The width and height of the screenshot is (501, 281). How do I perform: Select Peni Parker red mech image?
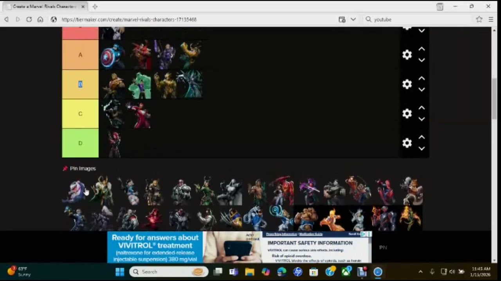click(x=282, y=191)
